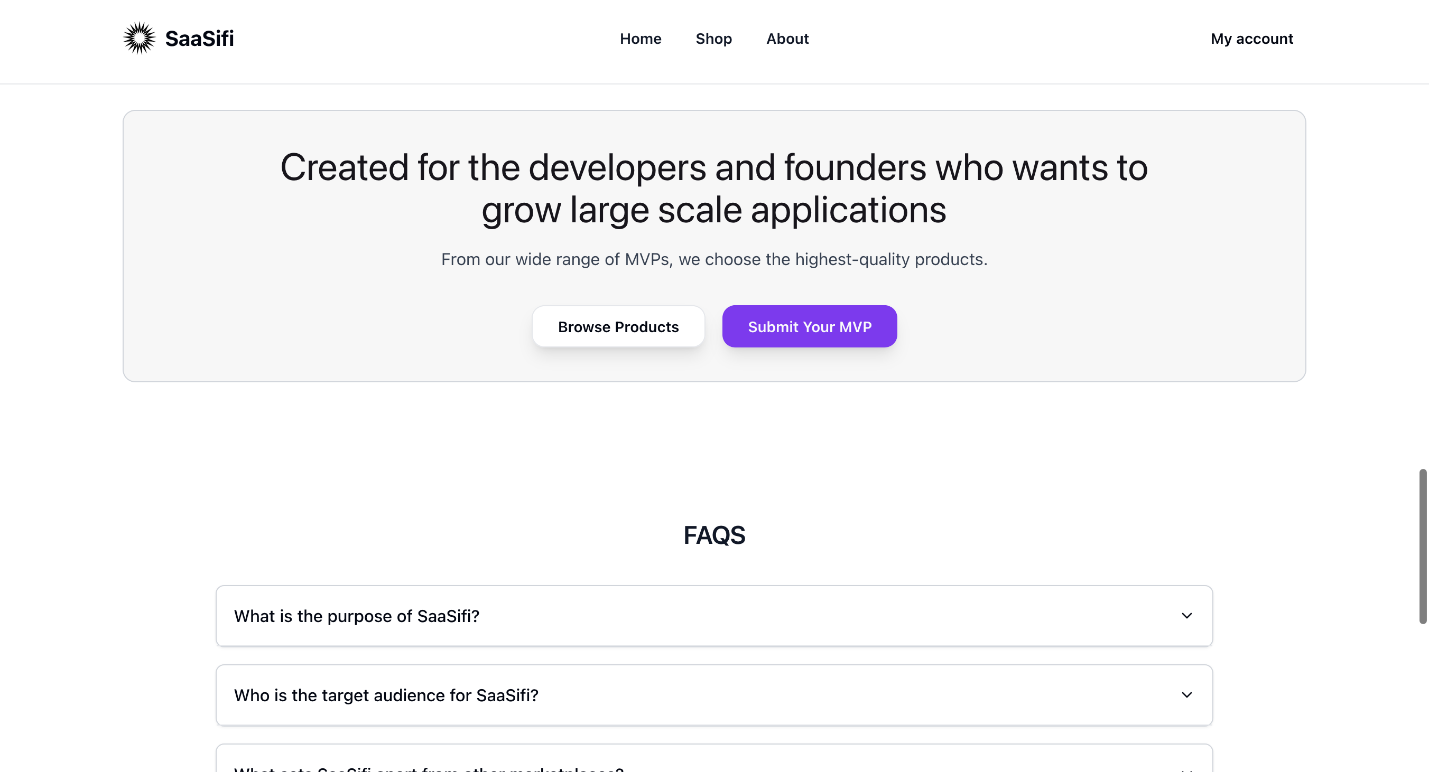Expand "What is the purpose of SaaSifi?"
The height and width of the screenshot is (772, 1429).
pos(714,616)
